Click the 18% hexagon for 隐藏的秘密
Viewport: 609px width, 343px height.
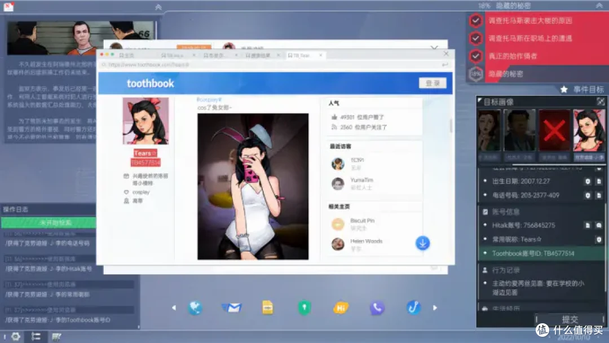475,74
